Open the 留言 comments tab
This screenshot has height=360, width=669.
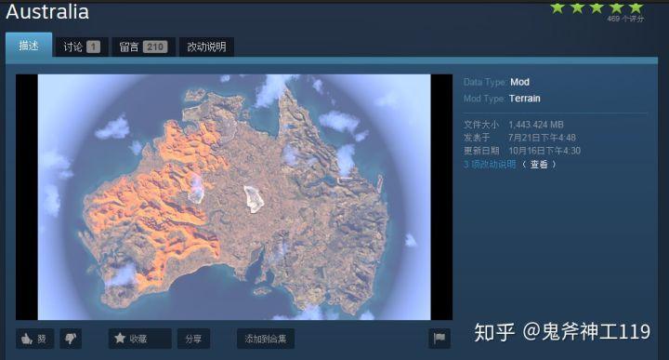point(143,47)
